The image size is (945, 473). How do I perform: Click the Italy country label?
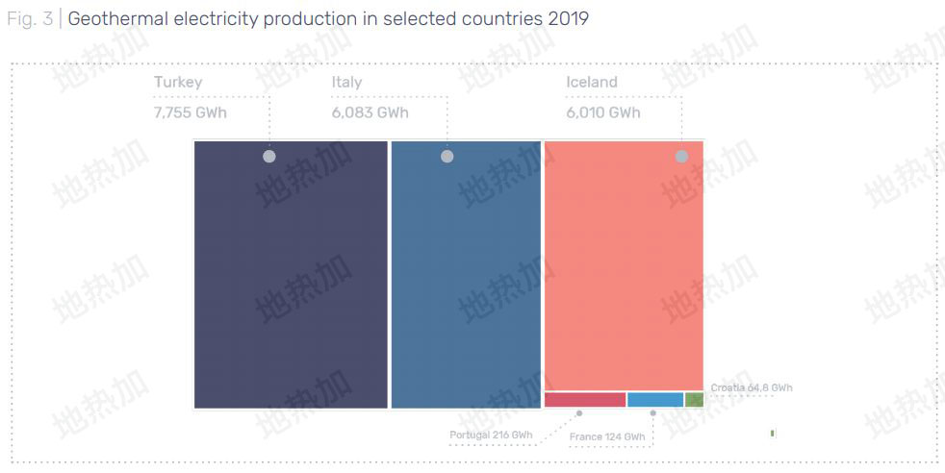[x=346, y=83]
